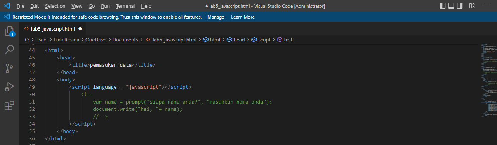The width and height of the screenshot is (497, 145).
Task: Select the head symbol breadcrumb
Action: click(236, 40)
